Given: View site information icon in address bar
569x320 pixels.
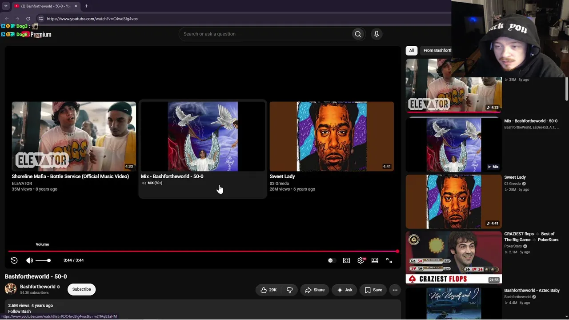Looking at the screenshot, I should [40, 19].
